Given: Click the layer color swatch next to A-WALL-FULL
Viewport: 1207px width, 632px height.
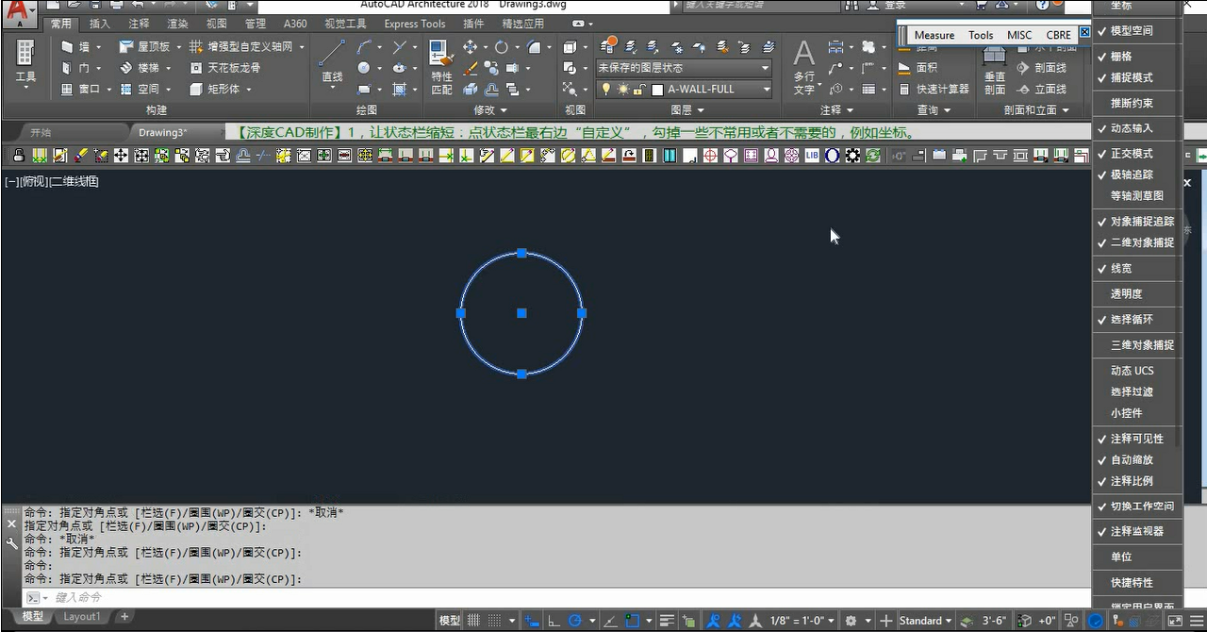Looking at the screenshot, I should point(657,90).
